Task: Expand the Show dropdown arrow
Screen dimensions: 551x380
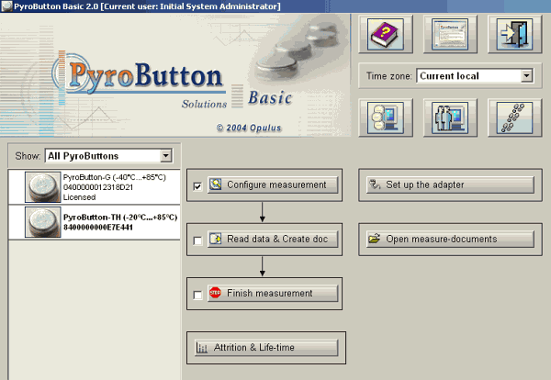Action: coord(165,156)
